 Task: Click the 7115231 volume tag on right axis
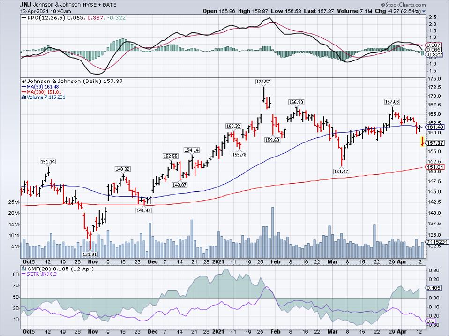(436, 242)
